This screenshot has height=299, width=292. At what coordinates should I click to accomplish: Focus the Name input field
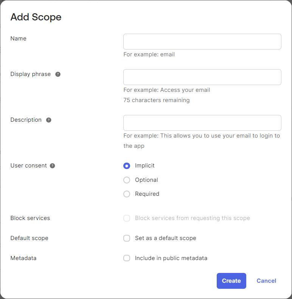[202, 42]
